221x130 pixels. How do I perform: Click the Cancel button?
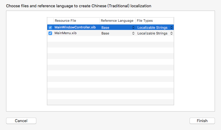point(21,121)
